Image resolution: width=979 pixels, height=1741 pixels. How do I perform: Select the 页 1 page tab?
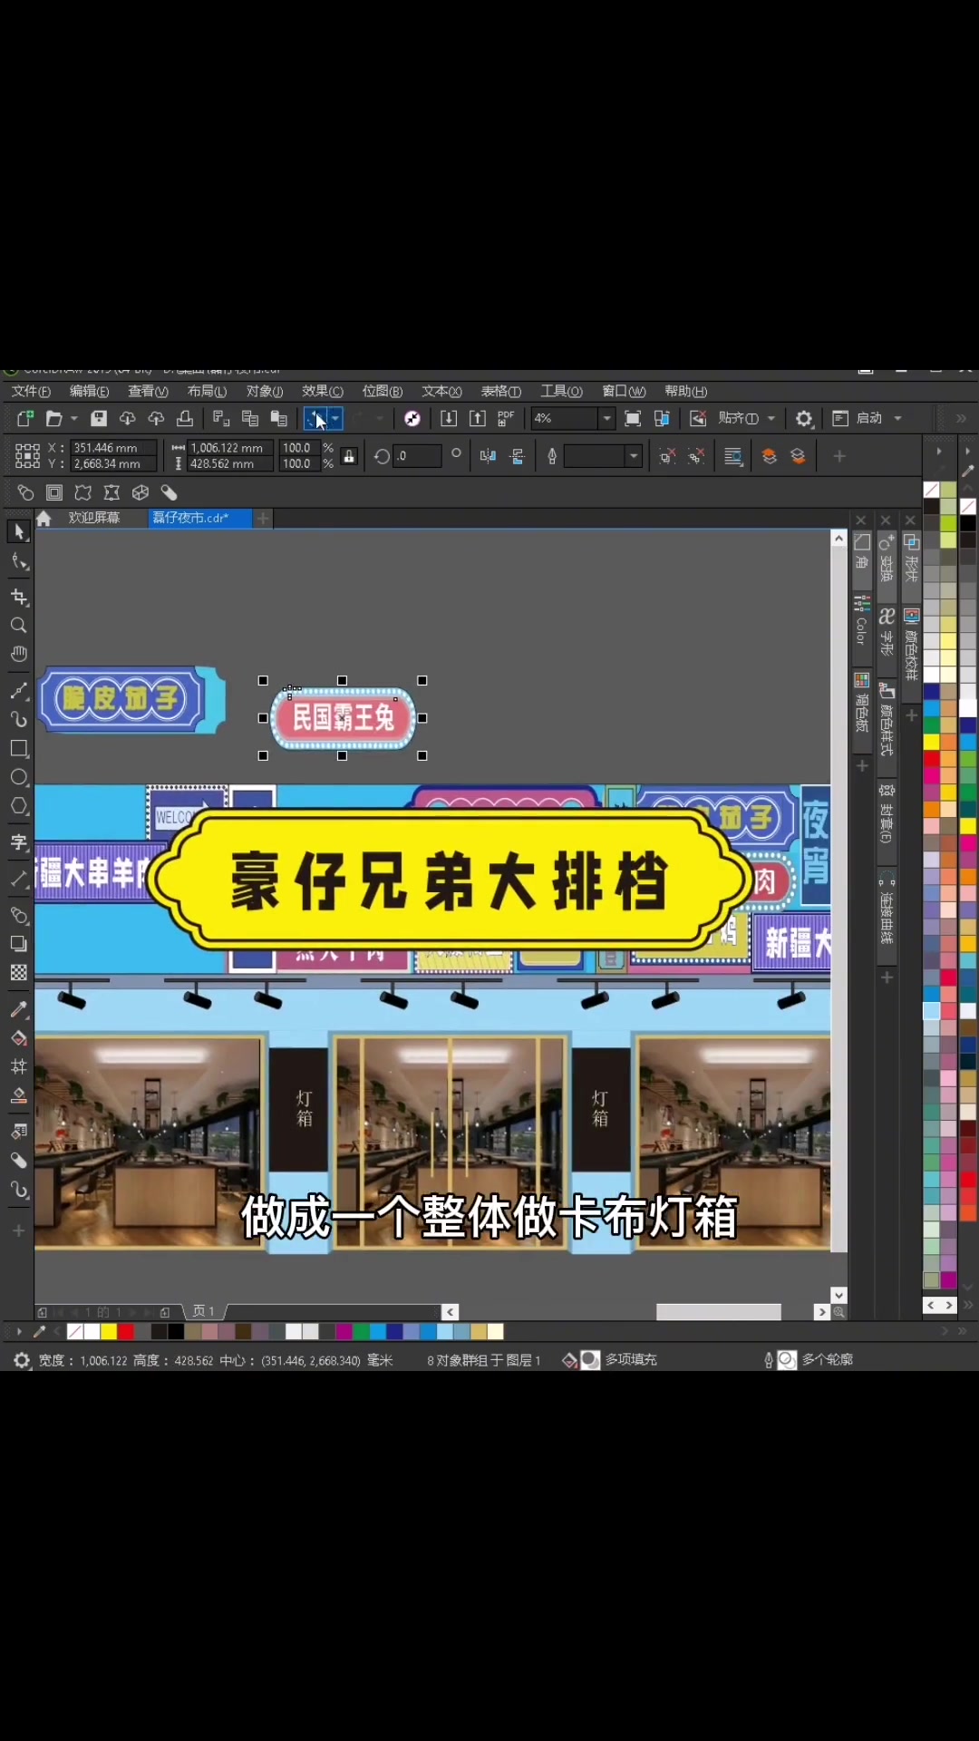[x=204, y=1311]
